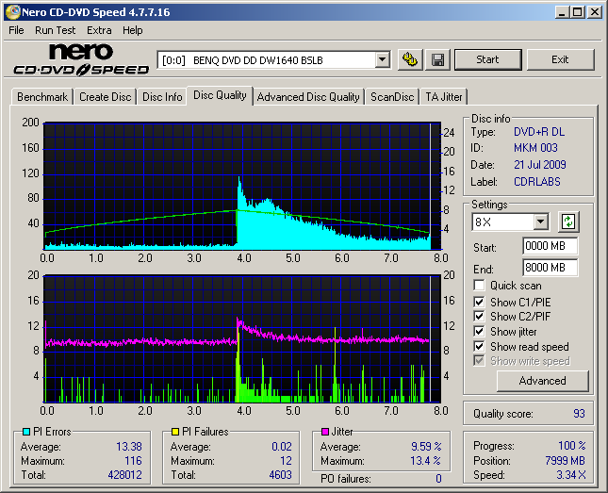Switch to the Benchmark tab
The image size is (608, 493).
(42, 97)
